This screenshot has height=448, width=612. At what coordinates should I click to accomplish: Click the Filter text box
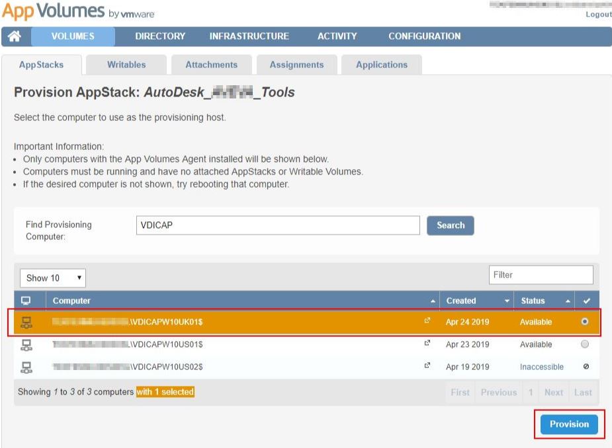(x=541, y=275)
